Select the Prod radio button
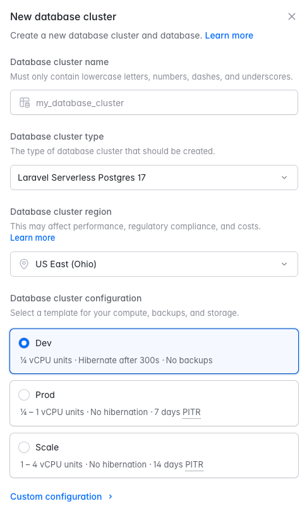 [24, 395]
